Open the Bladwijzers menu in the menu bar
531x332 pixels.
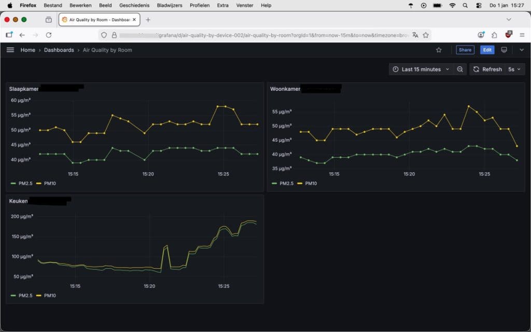click(170, 5)
